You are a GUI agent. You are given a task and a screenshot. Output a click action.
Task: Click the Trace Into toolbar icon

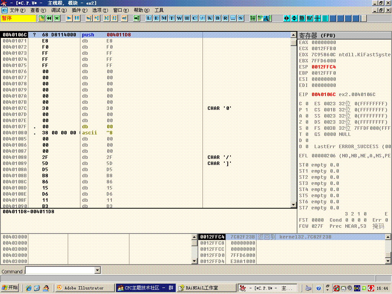pyautogui.click(x=106, y=18)
